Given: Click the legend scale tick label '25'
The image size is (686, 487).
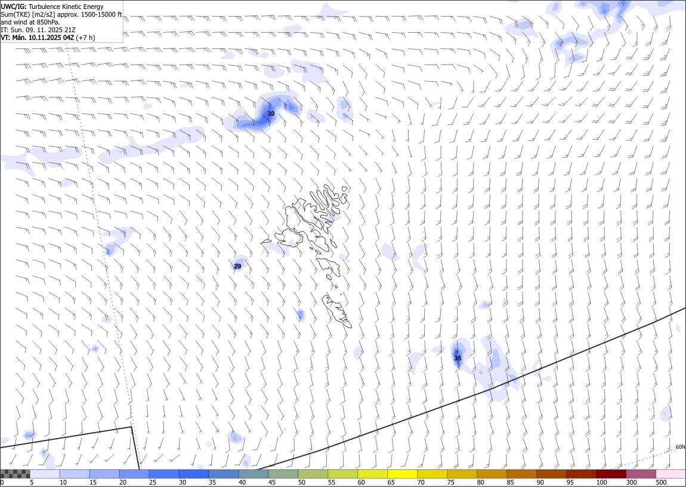Looking at the screenshot, I should click(x=153, y=482).
